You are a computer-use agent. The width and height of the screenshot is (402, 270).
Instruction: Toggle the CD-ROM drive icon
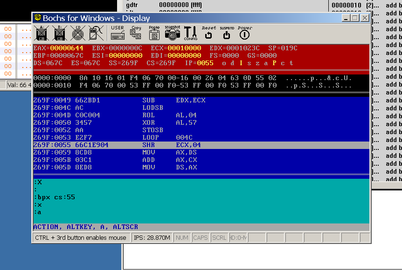77,33
